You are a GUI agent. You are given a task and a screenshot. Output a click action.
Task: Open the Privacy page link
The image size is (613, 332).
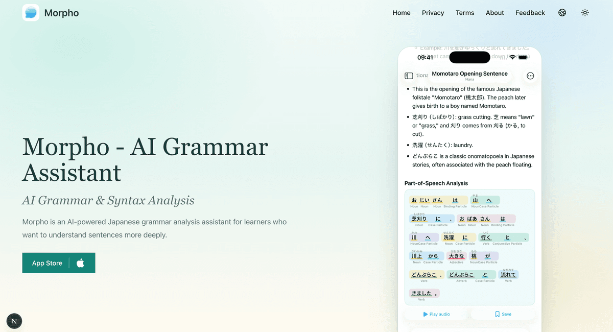click(x=433, y=13)
